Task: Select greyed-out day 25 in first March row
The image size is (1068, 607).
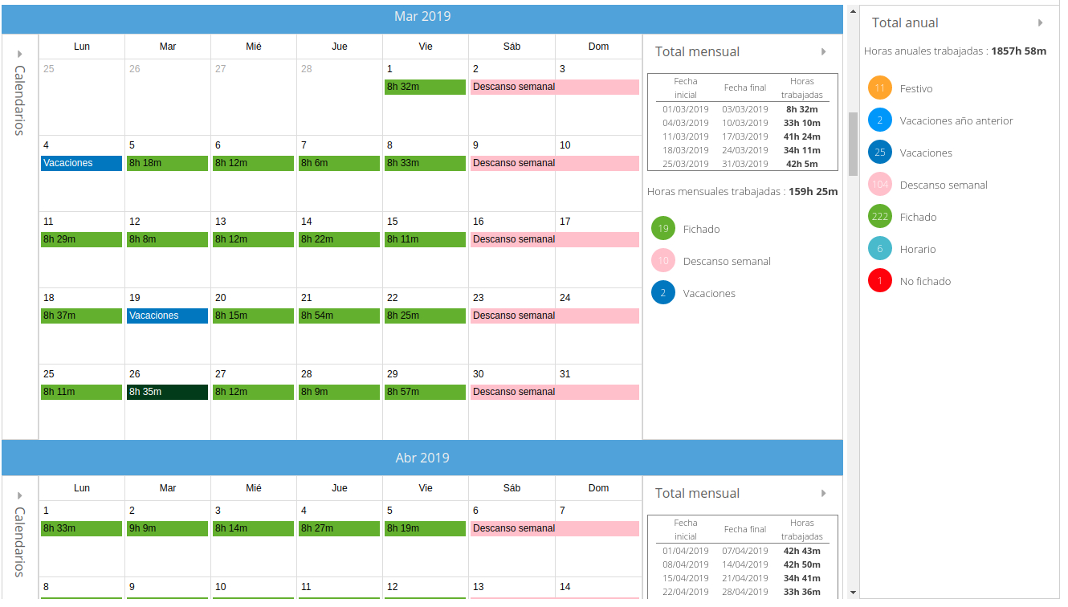Action: click(82, 96)
